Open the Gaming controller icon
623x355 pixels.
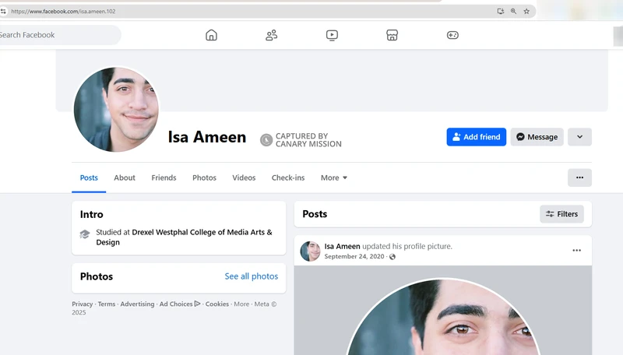tap(452, 35)
